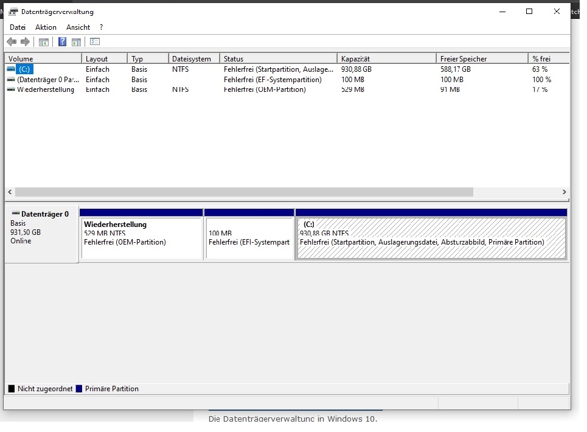Click the Wiederherstellung volume drive icon
587x432 pixels.
11,89
